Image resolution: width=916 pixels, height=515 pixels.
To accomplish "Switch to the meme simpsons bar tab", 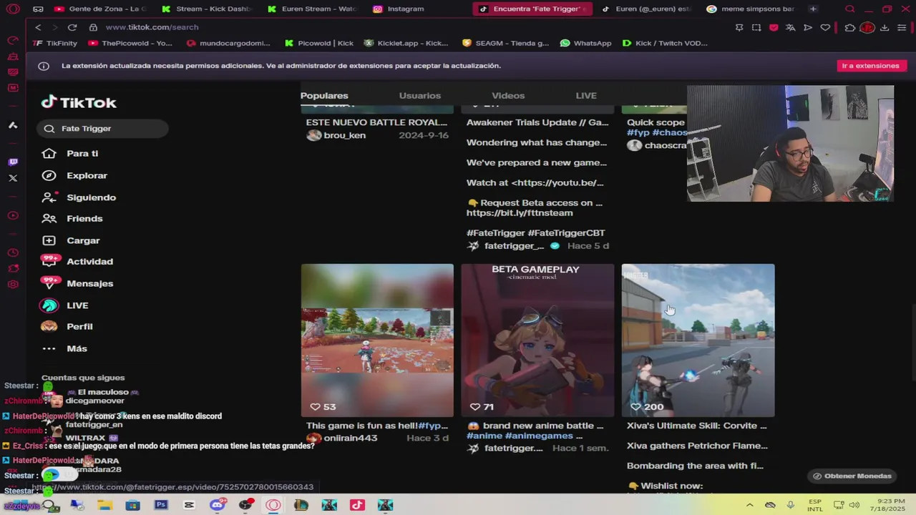I will coord(750,9).
